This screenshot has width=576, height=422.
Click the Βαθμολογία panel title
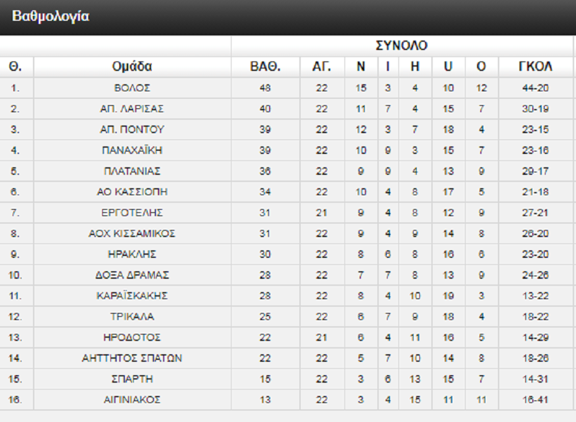tap(51, 17)
